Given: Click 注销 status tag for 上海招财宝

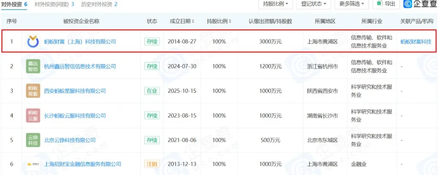Looking at the screenshot, I should pos(152,164).
